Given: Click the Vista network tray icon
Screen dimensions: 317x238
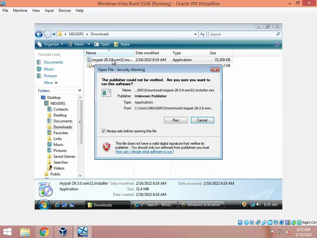Looking at the screenshot, I should point(253,205).
